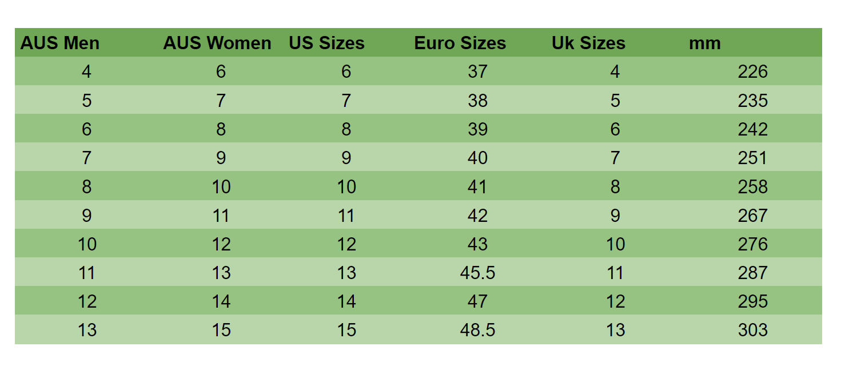Click the 295 mm cell

[x=752, y=301]
